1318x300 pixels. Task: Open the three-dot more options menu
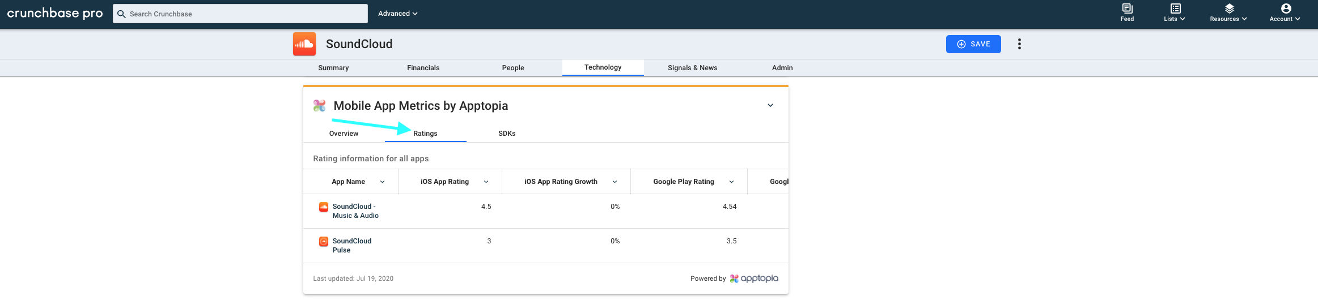(1019, 44)
